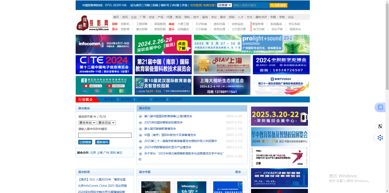Open the 智慧教育 category link
The image size is (389, 193).
pyautogui.click(x=258, y=24)
